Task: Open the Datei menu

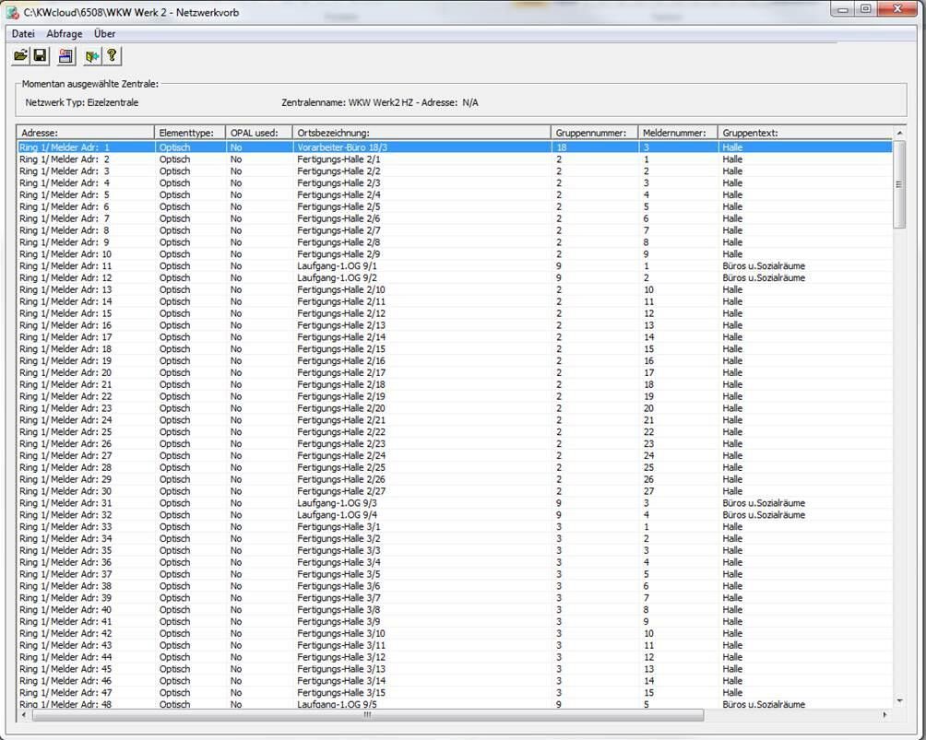Action: pos(23,33)
